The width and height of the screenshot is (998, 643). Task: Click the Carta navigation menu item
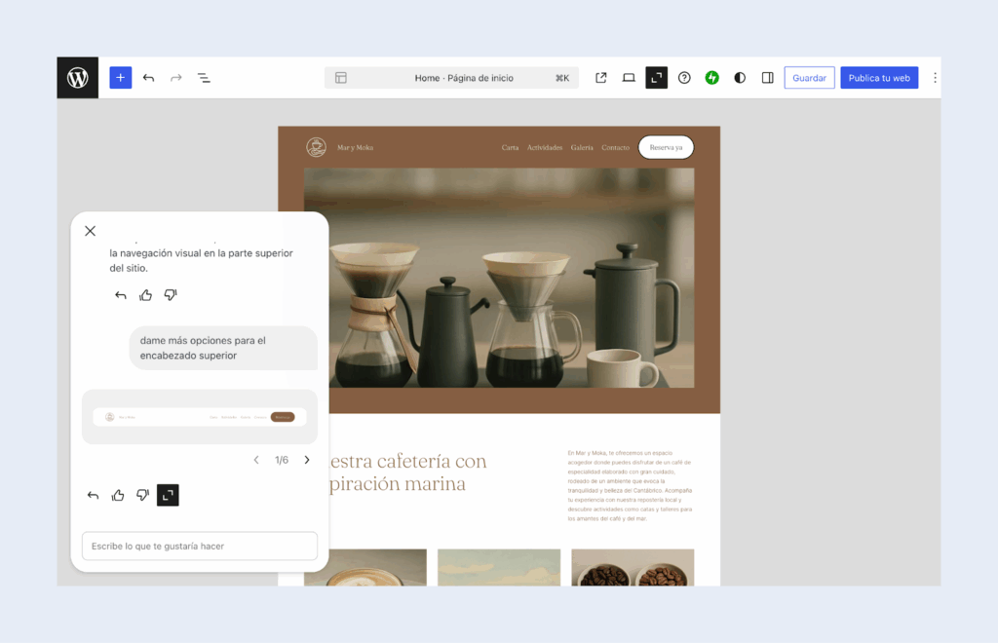pos(510,148)
